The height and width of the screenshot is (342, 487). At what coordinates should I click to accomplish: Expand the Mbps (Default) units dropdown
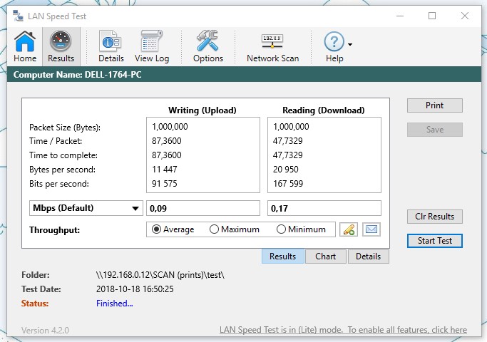tap(84, 208)
